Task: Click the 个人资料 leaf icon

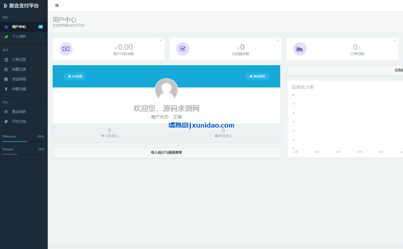Action: pyautogui.click(x=6, y=37)
